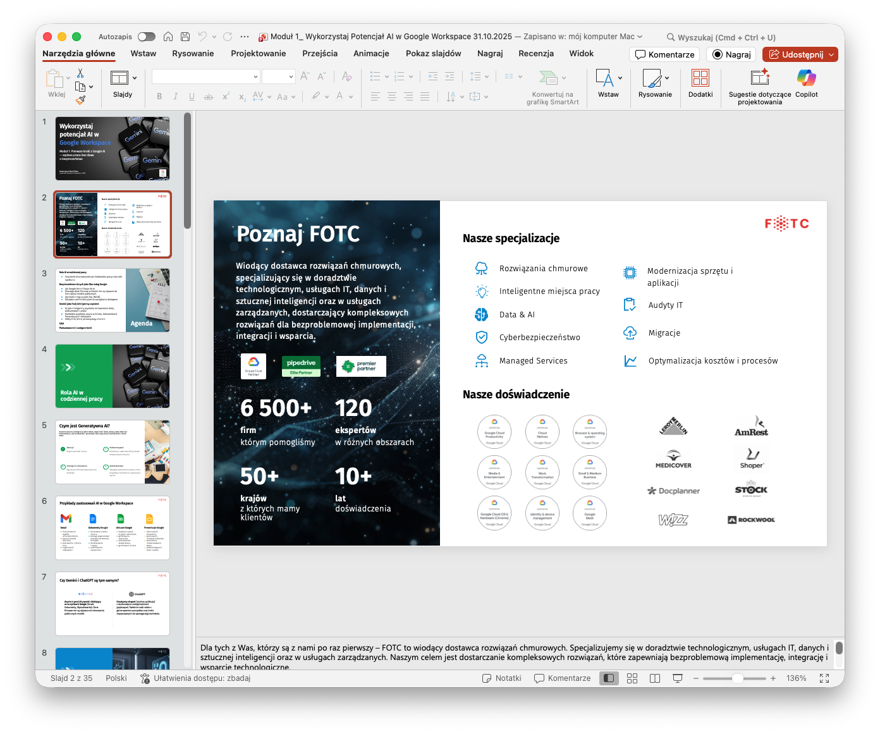Open the font size combo box
Screen dimensions: 880x734
279,76
